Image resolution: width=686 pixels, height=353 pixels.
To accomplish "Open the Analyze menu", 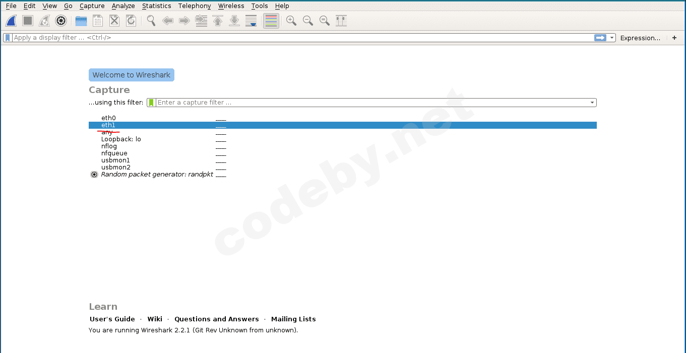I will pos(123,6).
